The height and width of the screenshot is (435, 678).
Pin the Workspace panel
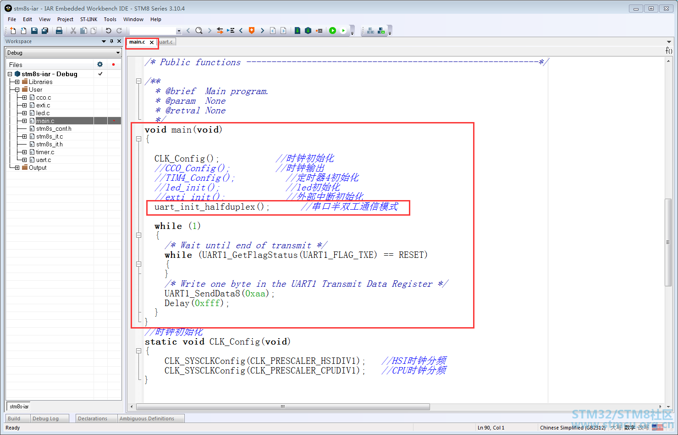111,41
